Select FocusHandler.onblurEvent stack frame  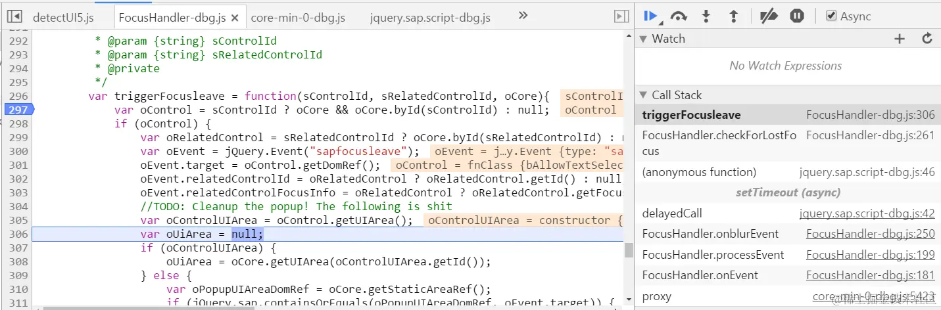(786, 234)
